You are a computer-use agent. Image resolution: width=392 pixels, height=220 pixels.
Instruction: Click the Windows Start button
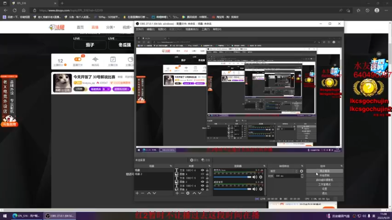(x=4, y=216)
